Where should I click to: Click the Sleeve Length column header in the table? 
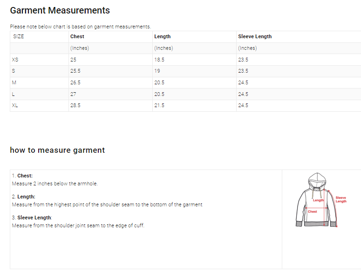click(255, 36)
